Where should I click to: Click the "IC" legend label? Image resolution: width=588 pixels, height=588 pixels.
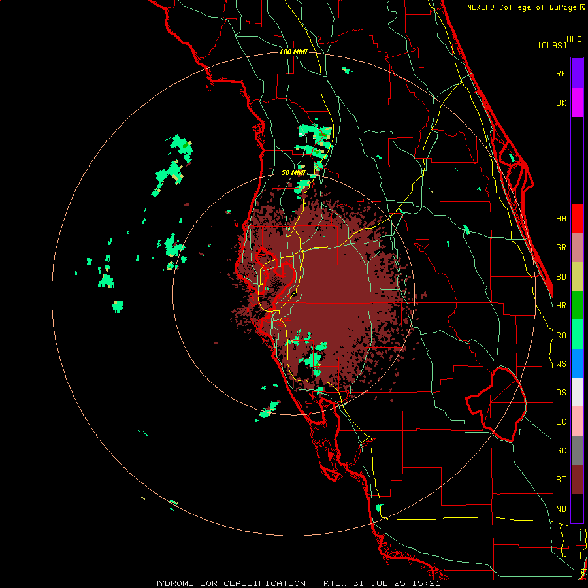pos(561,422)
